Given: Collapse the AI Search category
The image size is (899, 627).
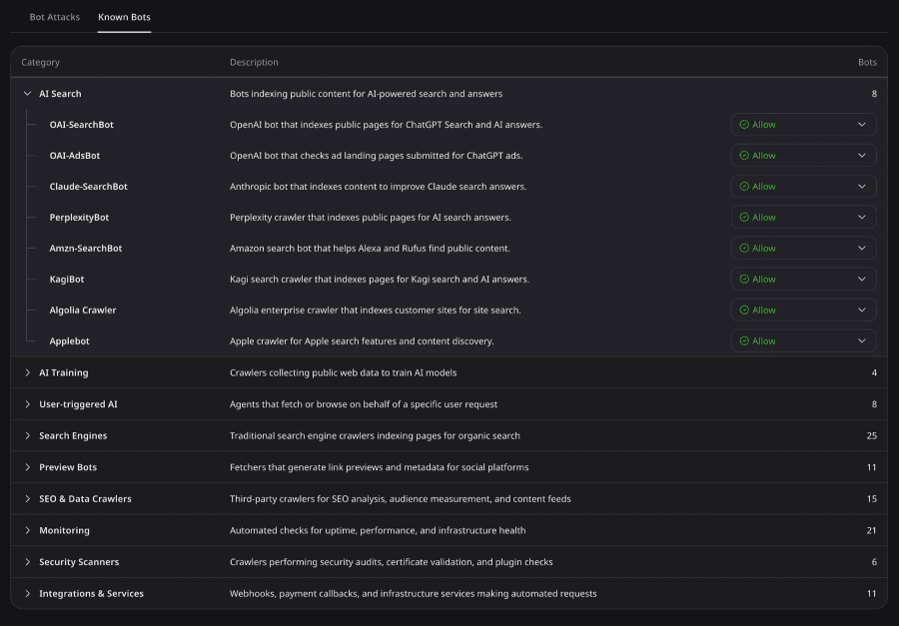Looking at the screenshot, I should [x=27, y=94].
